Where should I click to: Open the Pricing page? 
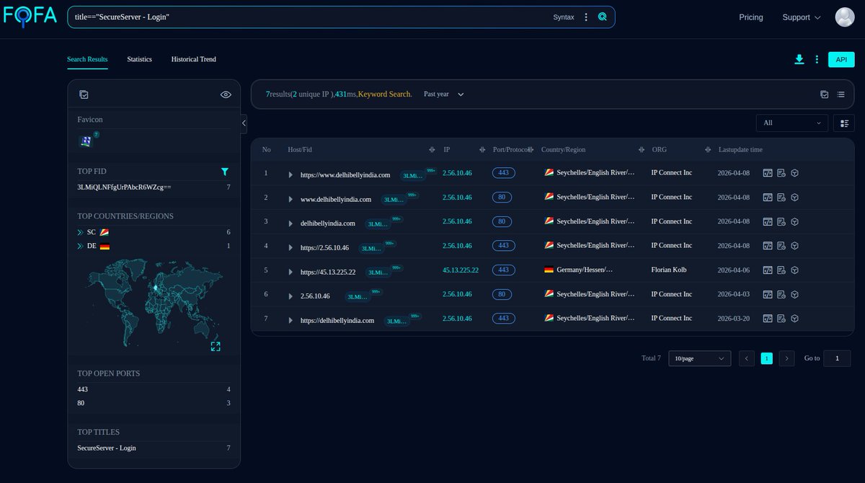tap(751, 17)
